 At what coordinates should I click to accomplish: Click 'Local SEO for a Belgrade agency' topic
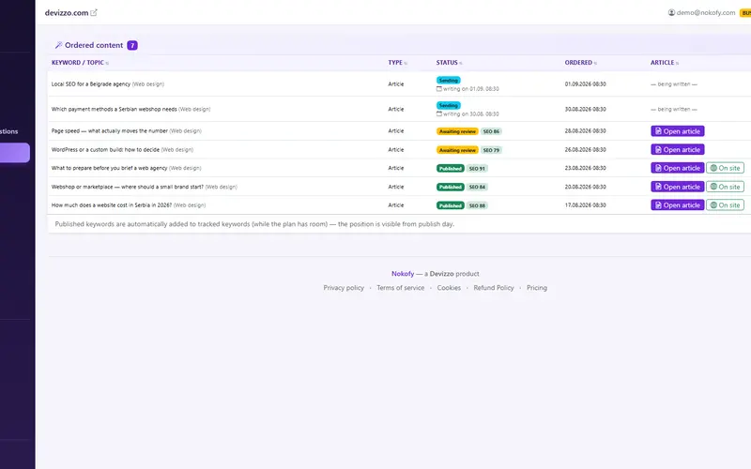point(90,84)
